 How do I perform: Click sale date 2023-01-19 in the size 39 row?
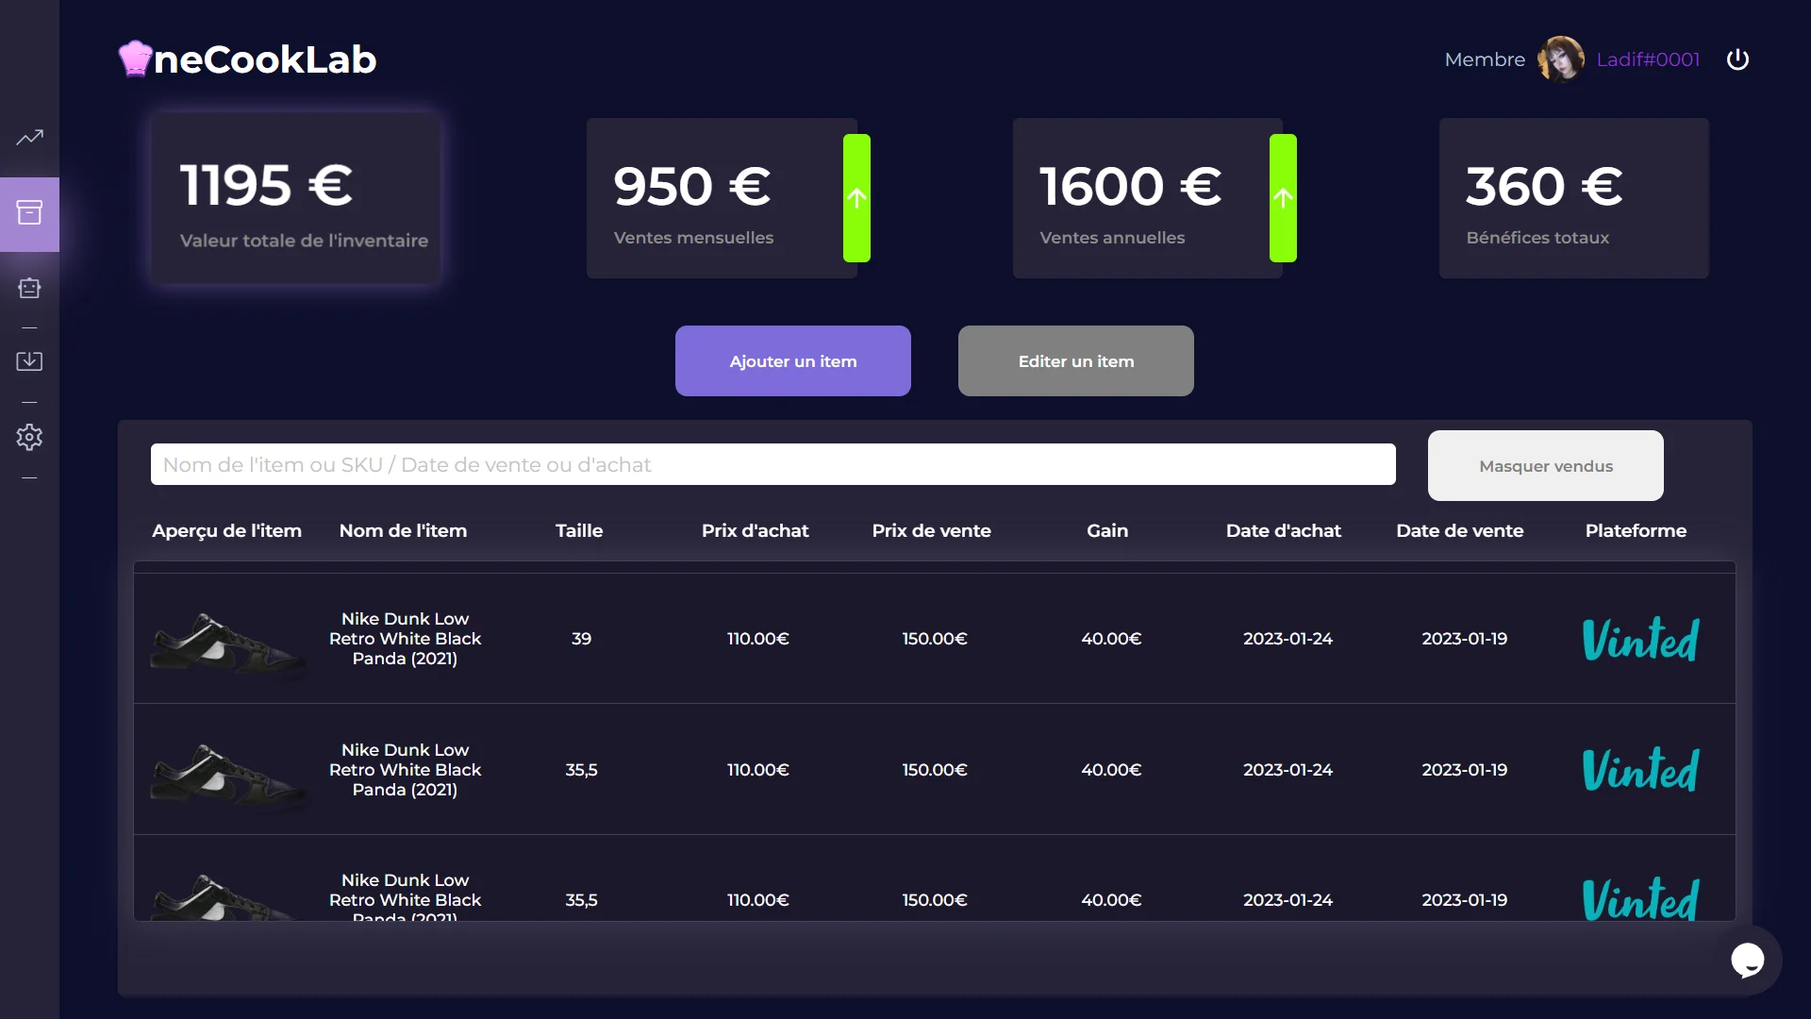(1465, 639)
